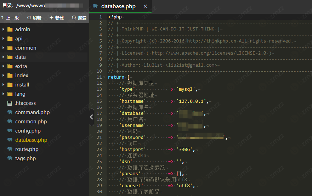Viewport: 312px width, 196px height.
Task: Open lang folder in file tree
Action: click(20, 94)
